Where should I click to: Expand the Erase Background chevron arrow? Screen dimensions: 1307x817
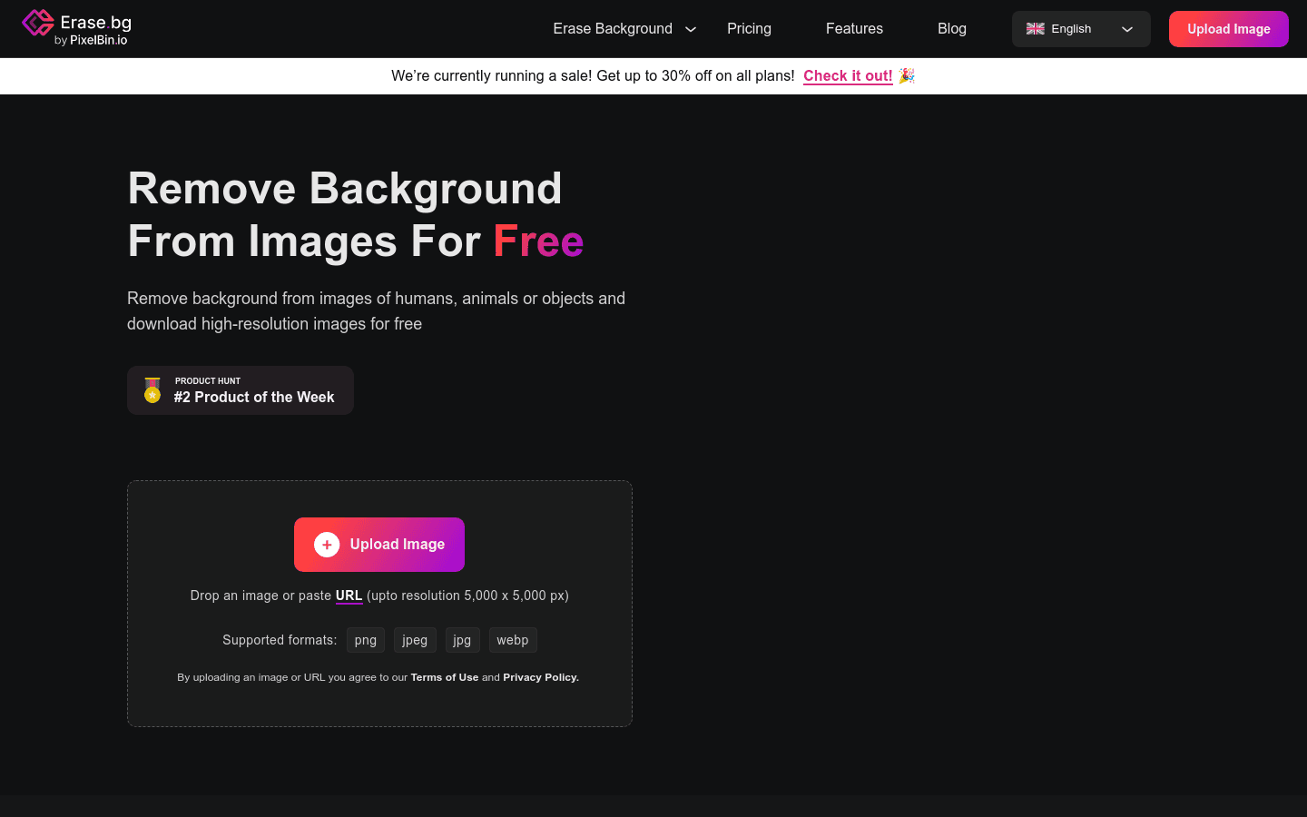click(x=691, y=29)
